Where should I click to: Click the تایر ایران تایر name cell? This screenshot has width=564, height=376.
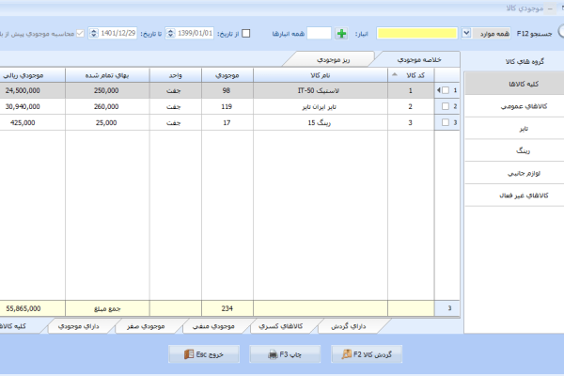(x=321, y=106)
